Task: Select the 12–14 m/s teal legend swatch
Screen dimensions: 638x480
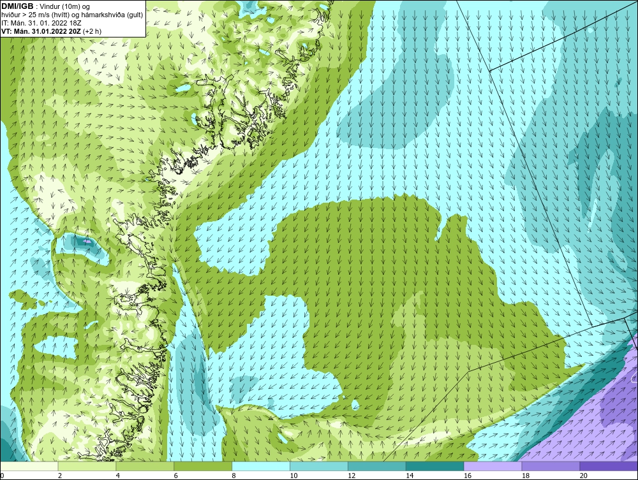Action: [x=377, y=466]
